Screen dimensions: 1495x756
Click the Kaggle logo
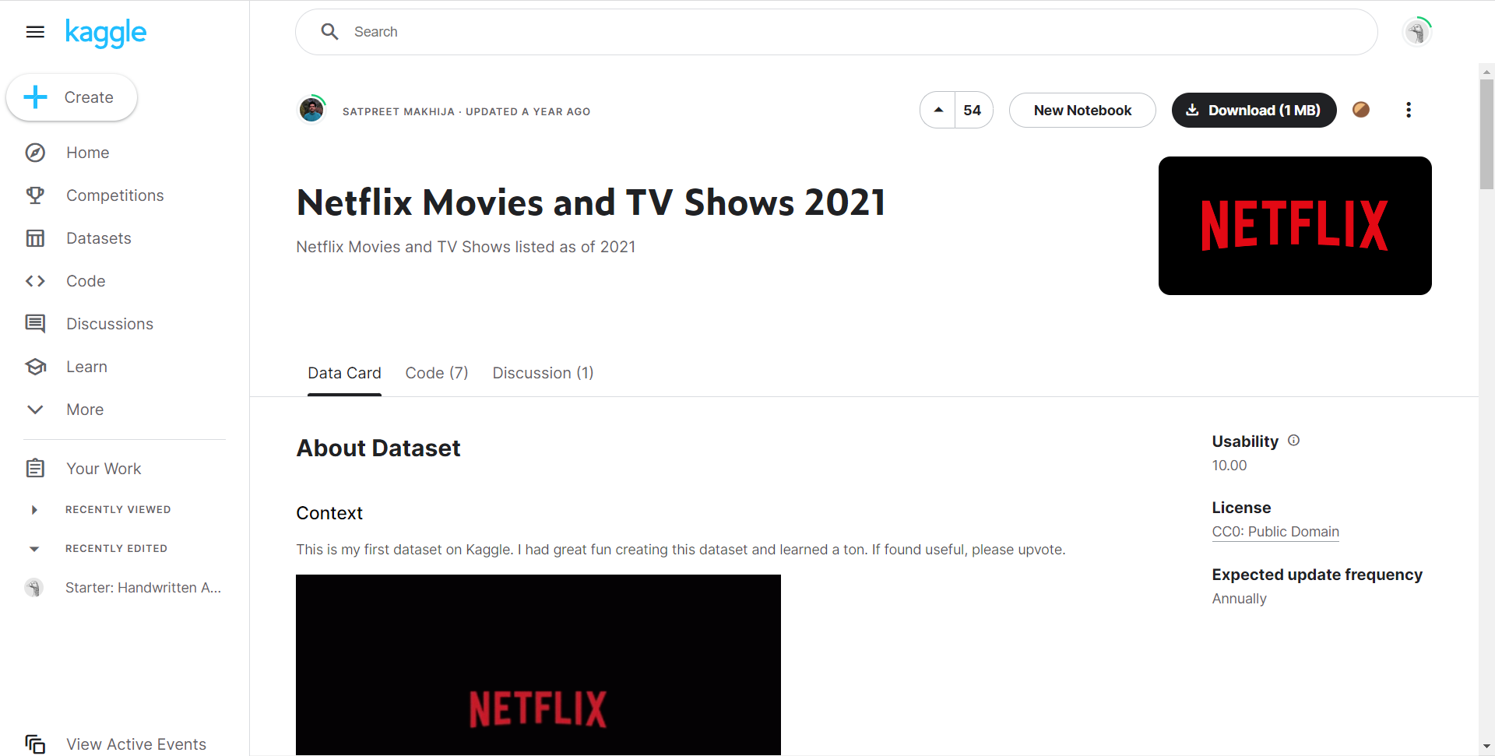(106, 33)
